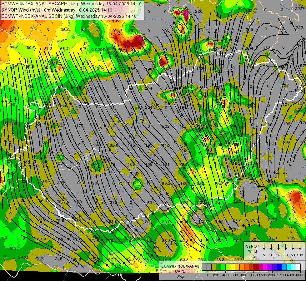Click the map value '89.2'
Screen dimensions: 306x281
coord(166,183)
